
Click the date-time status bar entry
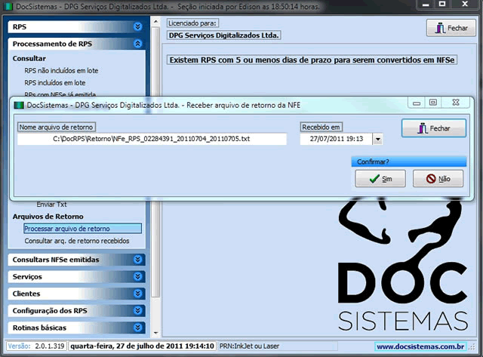(142, 346)
